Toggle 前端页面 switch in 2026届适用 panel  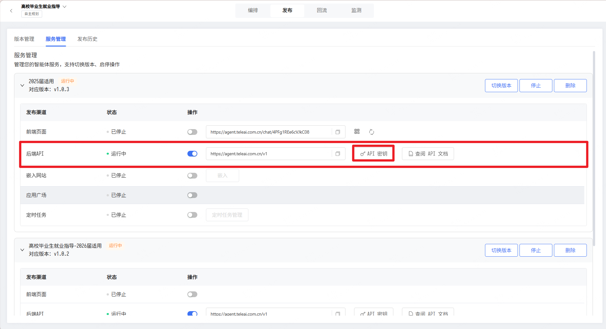click(192, 294)
